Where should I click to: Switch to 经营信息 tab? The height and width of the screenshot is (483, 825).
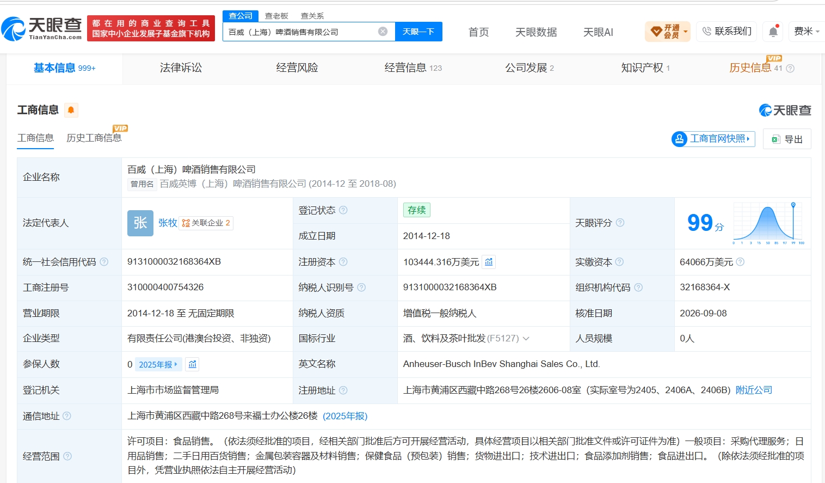point(413,68)
